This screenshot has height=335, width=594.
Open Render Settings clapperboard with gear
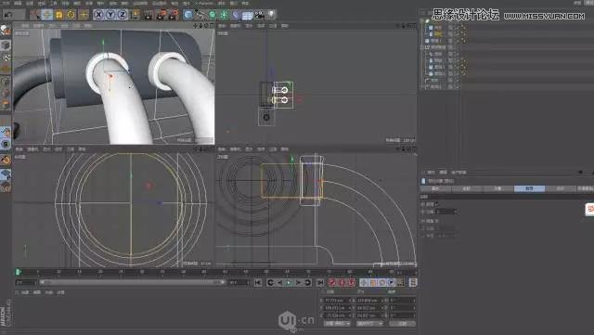(x=174, y=15)
